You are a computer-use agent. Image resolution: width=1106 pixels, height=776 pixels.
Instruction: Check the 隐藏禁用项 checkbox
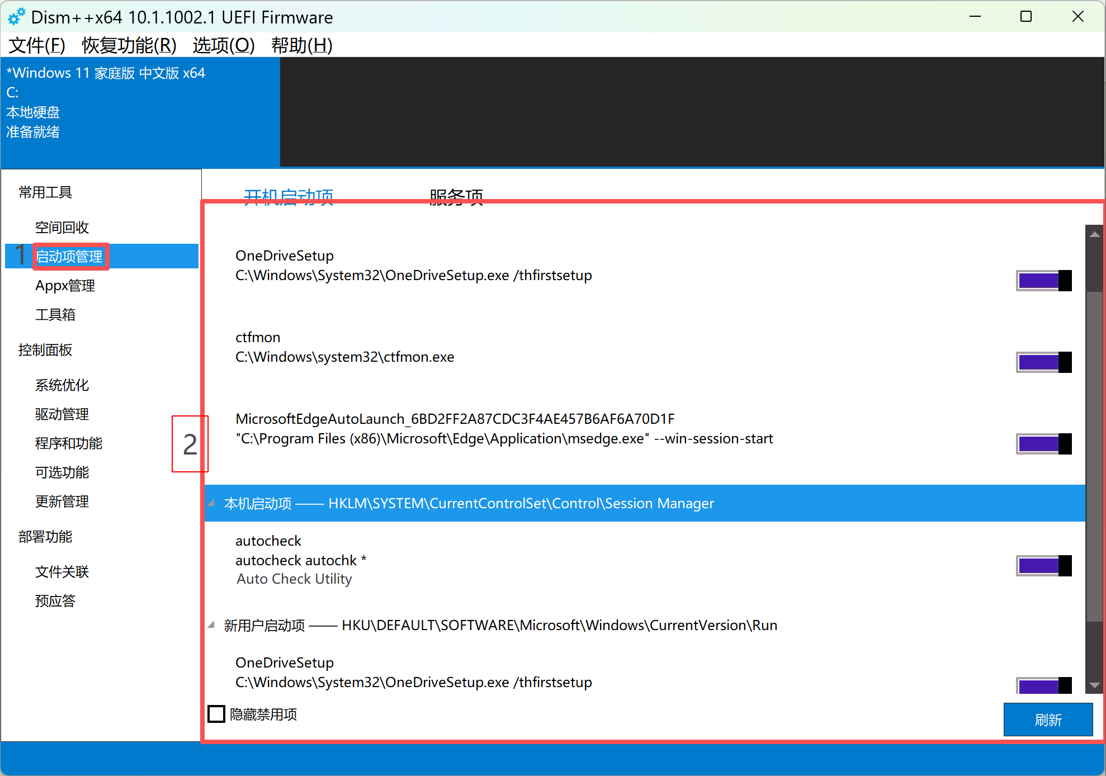click(216, 714)
